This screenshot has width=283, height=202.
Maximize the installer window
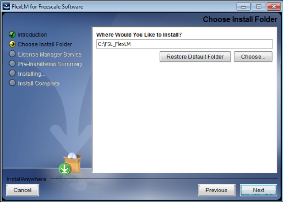(x=259, y=7)
